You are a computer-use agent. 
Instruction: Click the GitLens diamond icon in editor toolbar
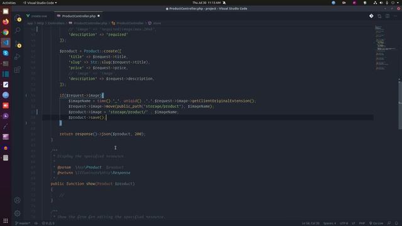(x=371, y=16)
